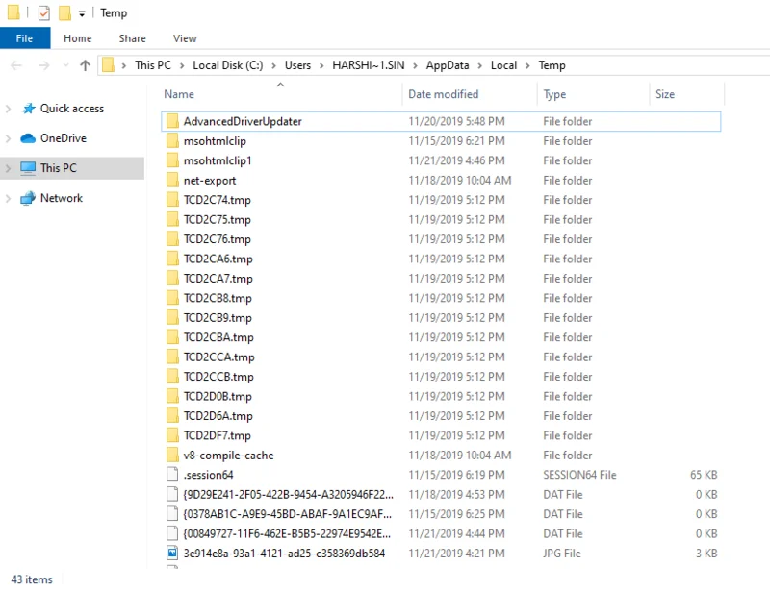Expand the Network tree node
This screenshot has height=591, width=770.
[x=9, y=198]
